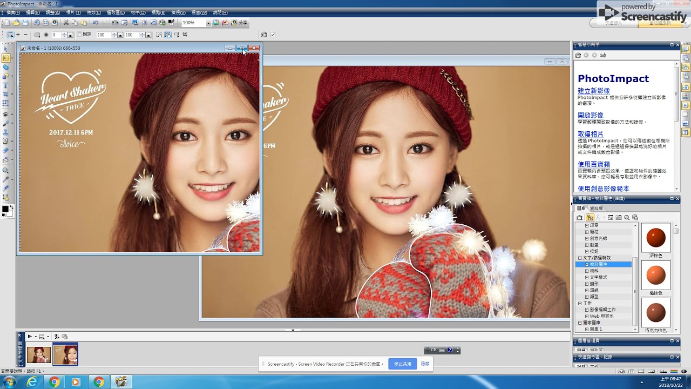The height and width of the screenshot is (389, 691).
Task: Switch to the 資料庫 tab
Action: click(x=597, y=209)
